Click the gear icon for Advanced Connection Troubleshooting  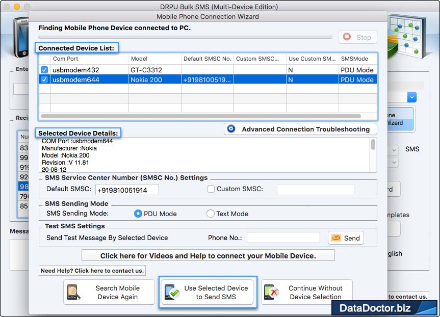(231, 129)
